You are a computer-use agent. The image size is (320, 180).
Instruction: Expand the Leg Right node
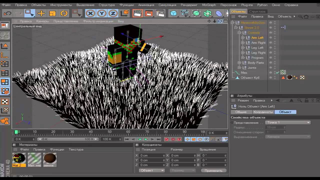(x=243, y=52)
